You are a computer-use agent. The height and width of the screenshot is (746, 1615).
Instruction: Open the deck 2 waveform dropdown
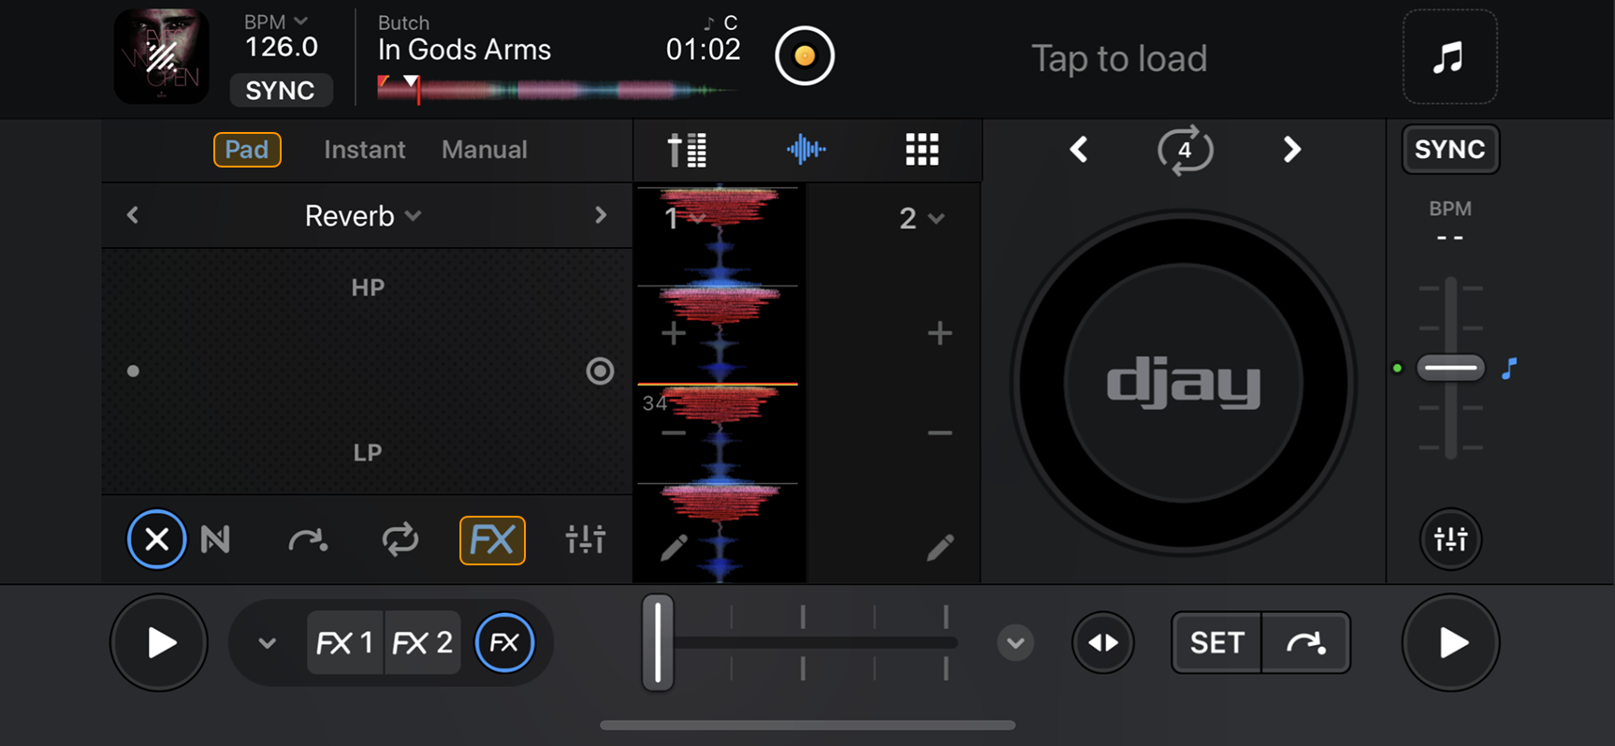pyautogui.click(x=922, y=219)
